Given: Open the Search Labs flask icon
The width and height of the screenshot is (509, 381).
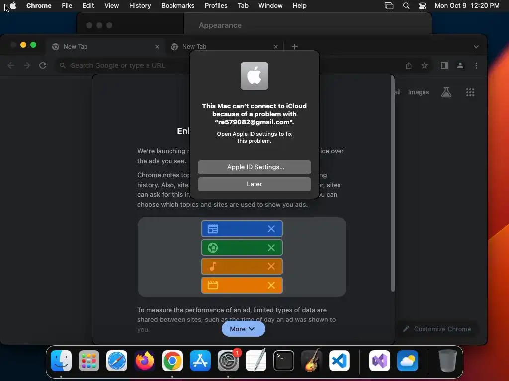Looking at the screenshot, I should [x=446, y=92].
